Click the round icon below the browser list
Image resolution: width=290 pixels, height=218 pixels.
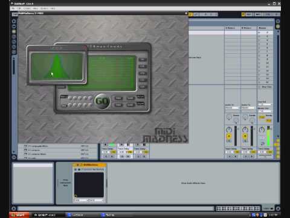(x=14, y=157)
